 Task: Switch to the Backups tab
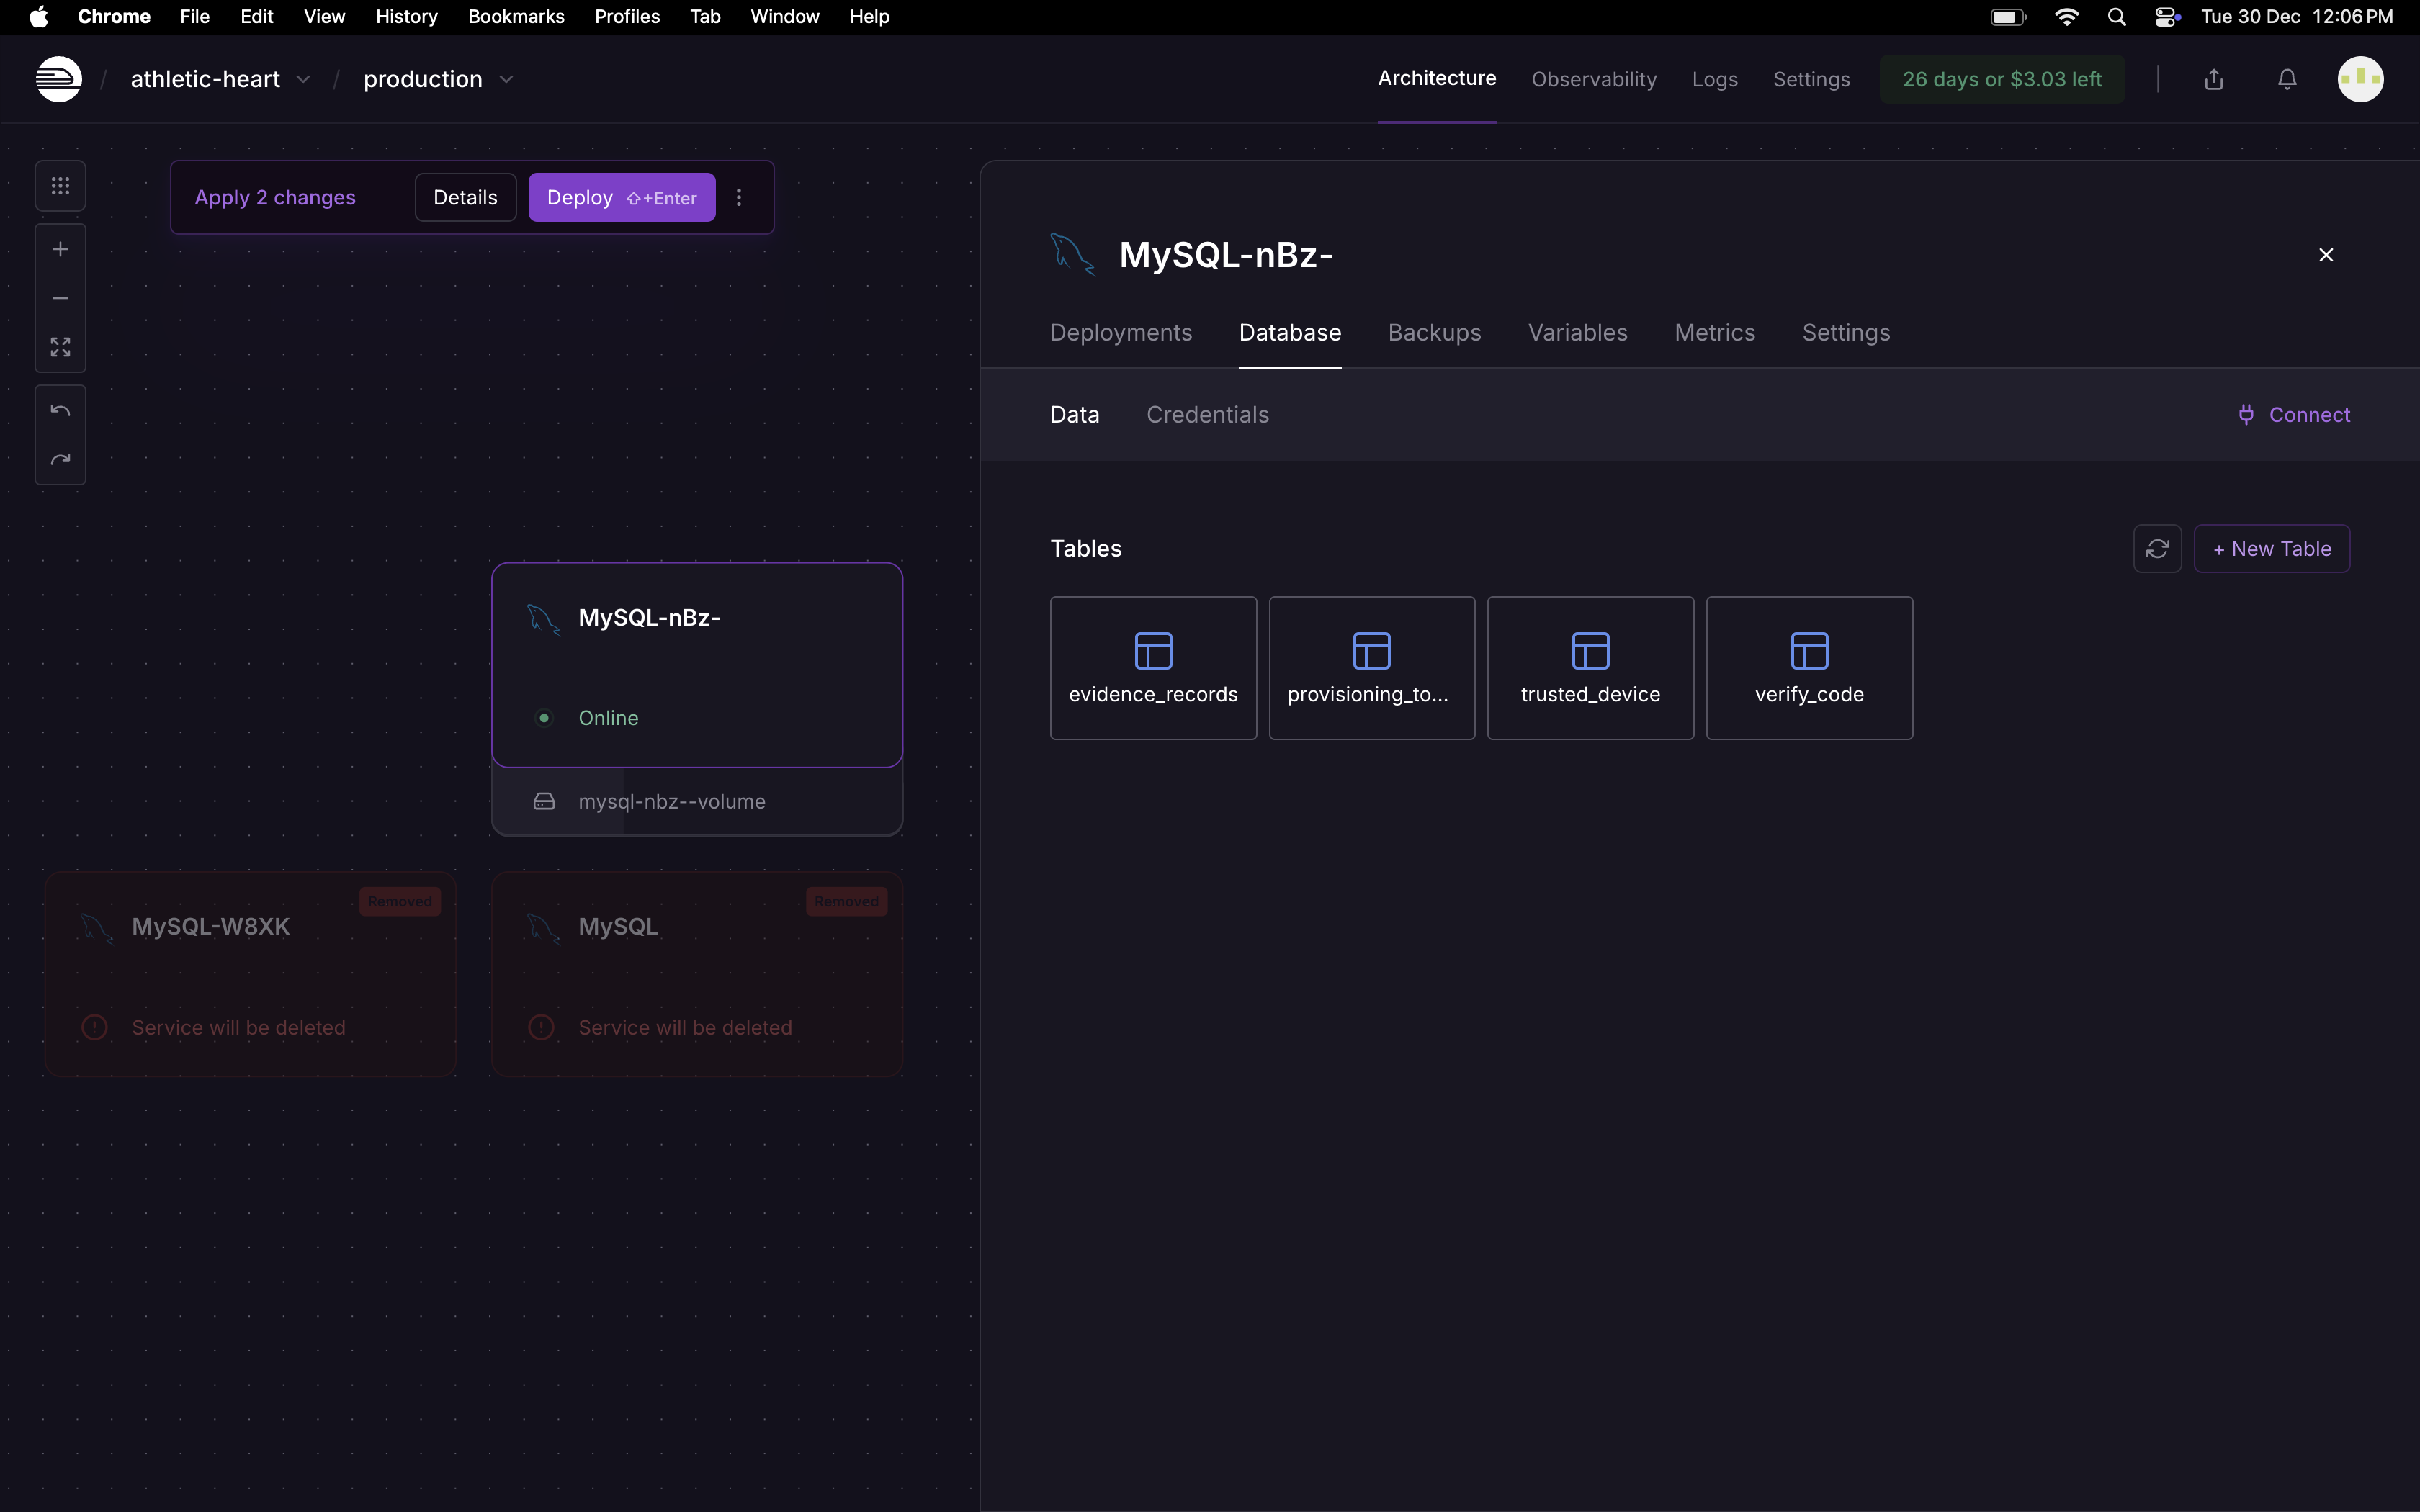1434,333
